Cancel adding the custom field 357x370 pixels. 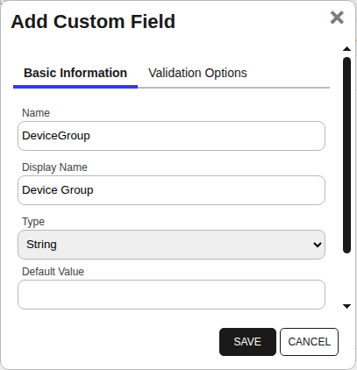(309, 342)
